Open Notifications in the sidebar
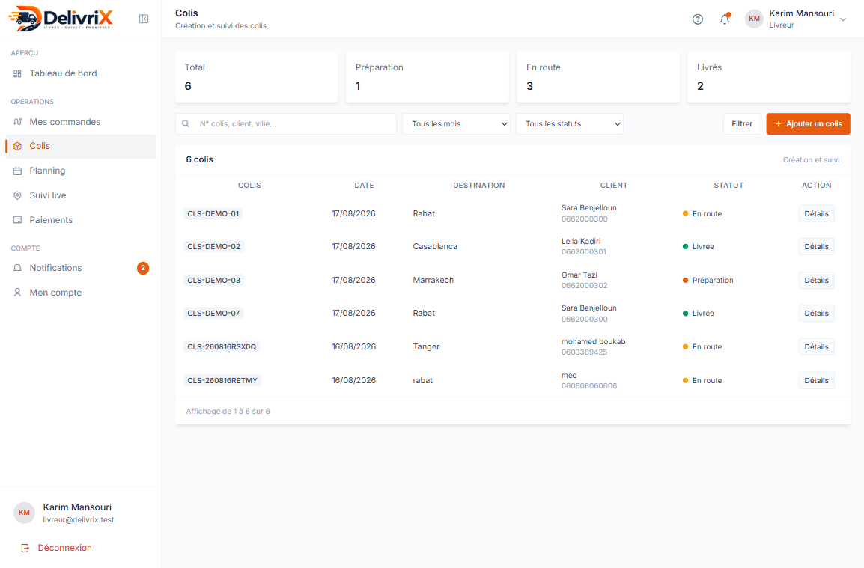864x568 pixels. tap(80, 268)
